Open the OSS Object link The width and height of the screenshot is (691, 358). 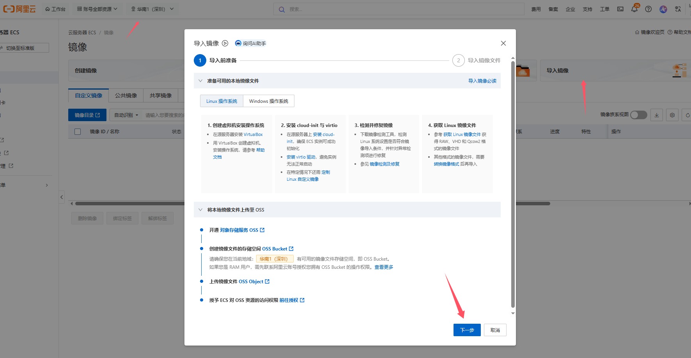(254, 282)
